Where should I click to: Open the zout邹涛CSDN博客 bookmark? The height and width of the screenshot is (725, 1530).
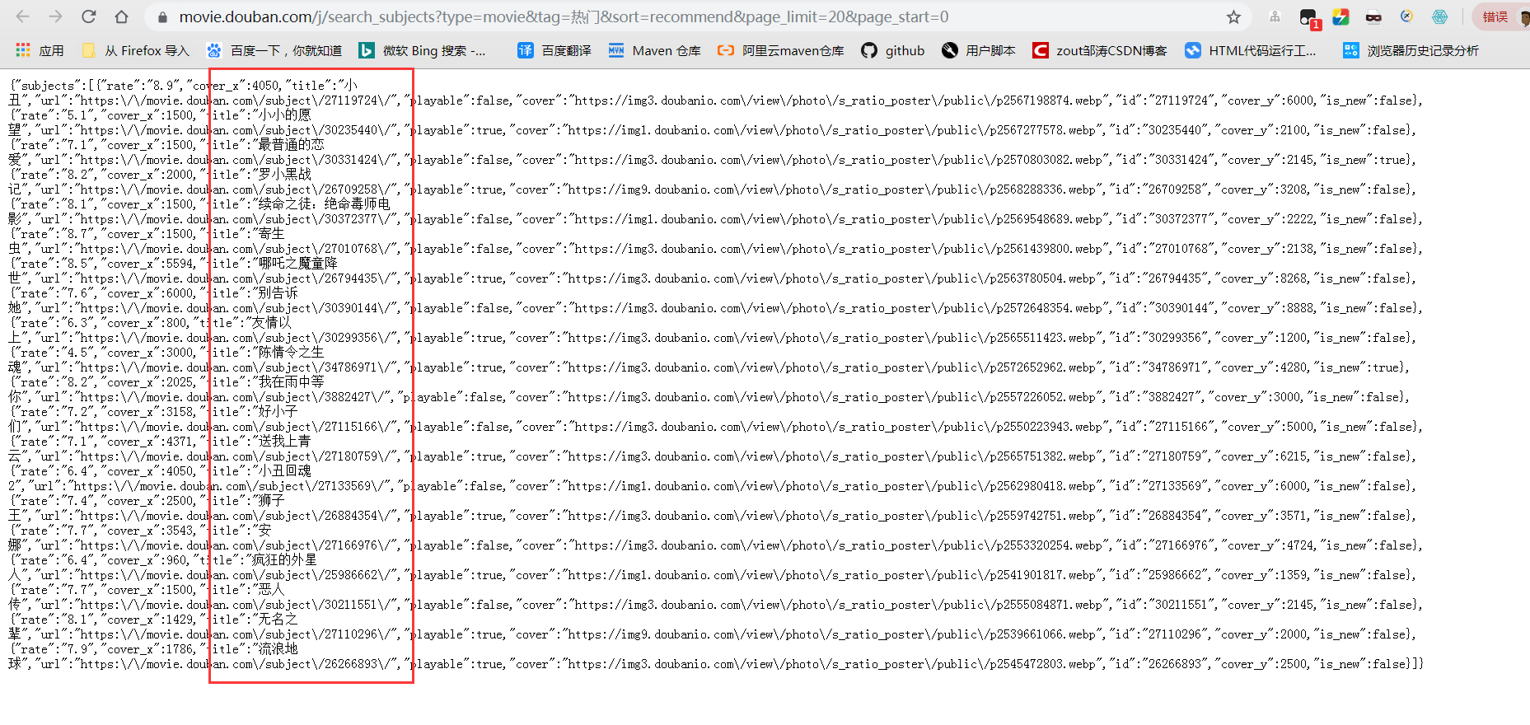tap(1100, 50)
